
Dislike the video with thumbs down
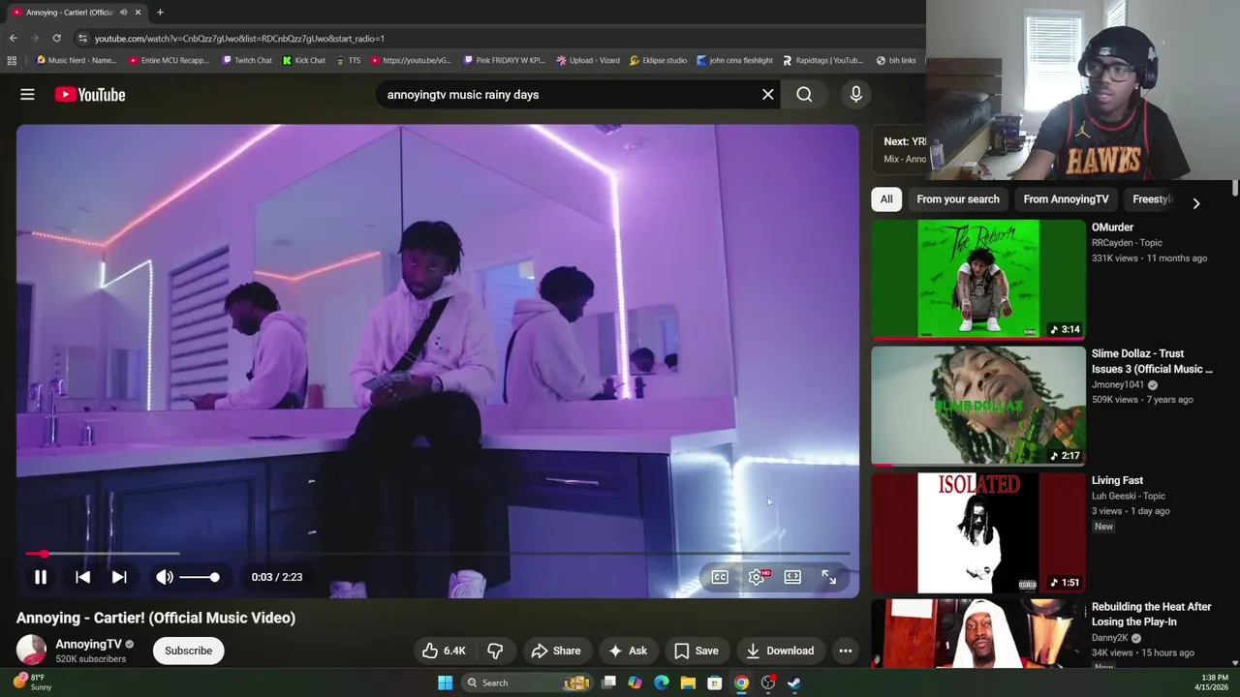click(495, 651)
